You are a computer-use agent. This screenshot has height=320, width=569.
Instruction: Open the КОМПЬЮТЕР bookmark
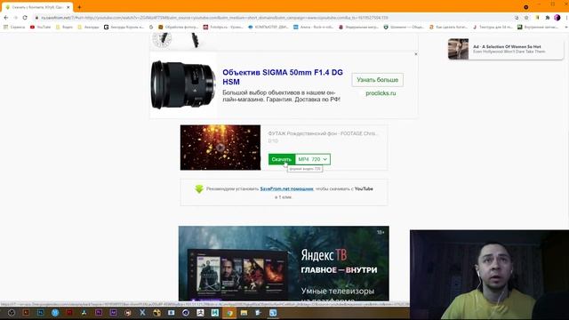click(x=268, y=27)
